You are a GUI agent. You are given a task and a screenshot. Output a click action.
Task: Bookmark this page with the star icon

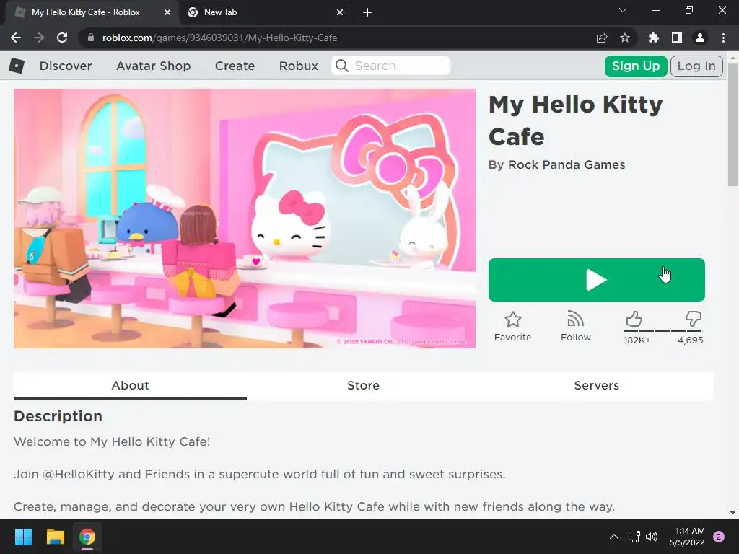point(625,38)
